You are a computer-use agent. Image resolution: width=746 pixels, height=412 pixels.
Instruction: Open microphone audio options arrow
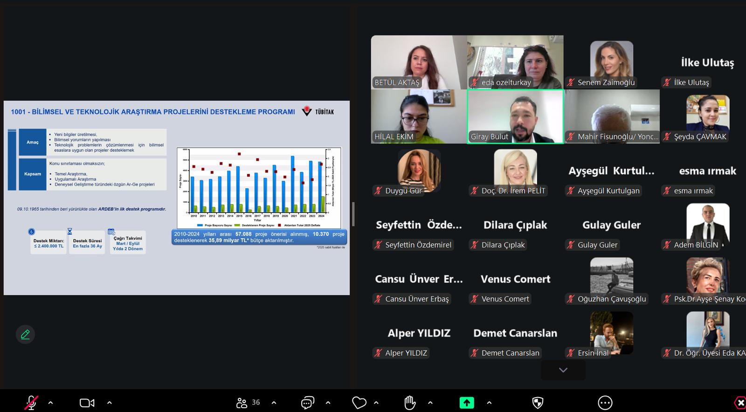[x=50, y=403]
